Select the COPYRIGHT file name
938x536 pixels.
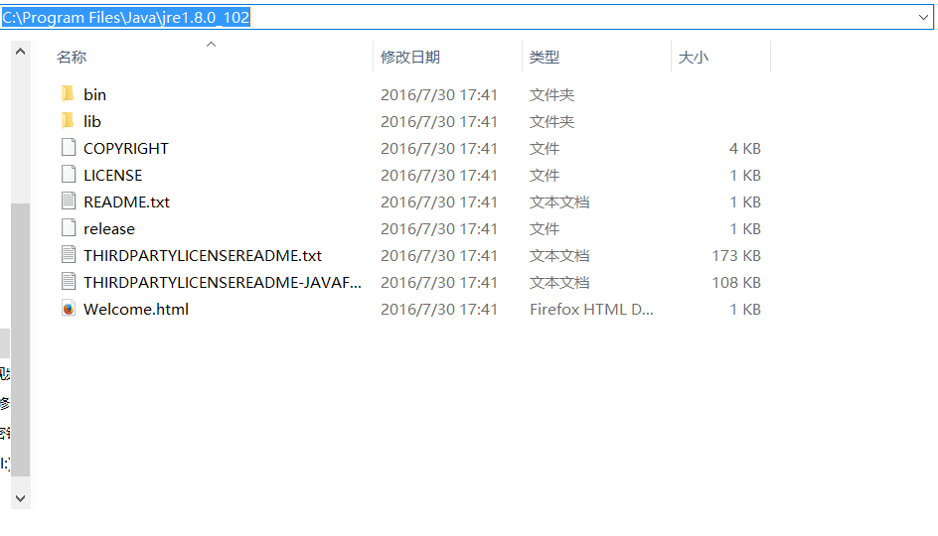[x=126, y=148]
